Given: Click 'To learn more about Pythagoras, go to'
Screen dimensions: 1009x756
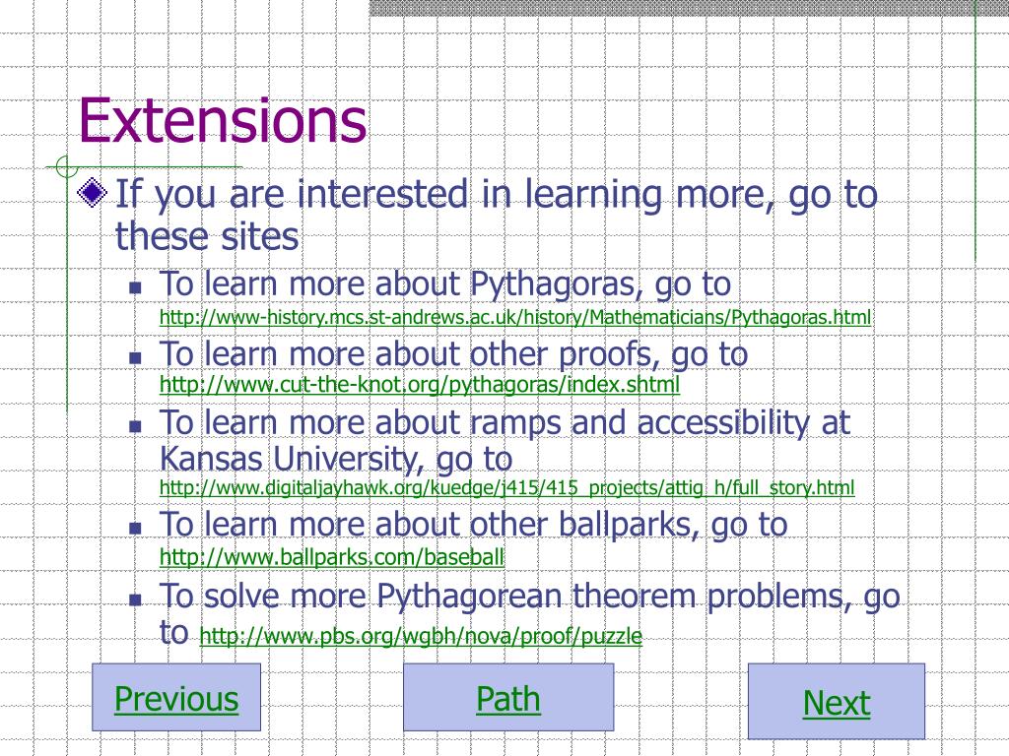Looking at the screenshot, I should pos(445,284).
